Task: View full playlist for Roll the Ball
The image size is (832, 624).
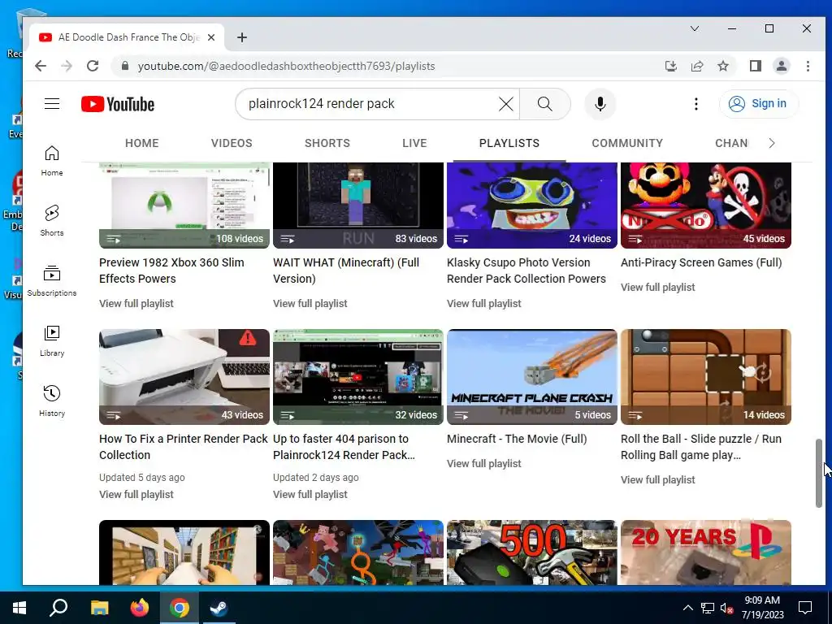Action: pos(658,479)
